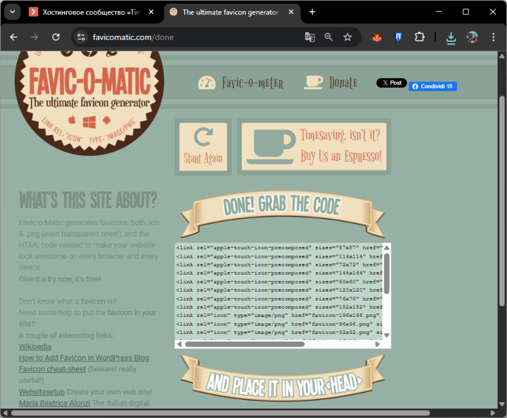Open the Wikipedia link

pos(35,347)
